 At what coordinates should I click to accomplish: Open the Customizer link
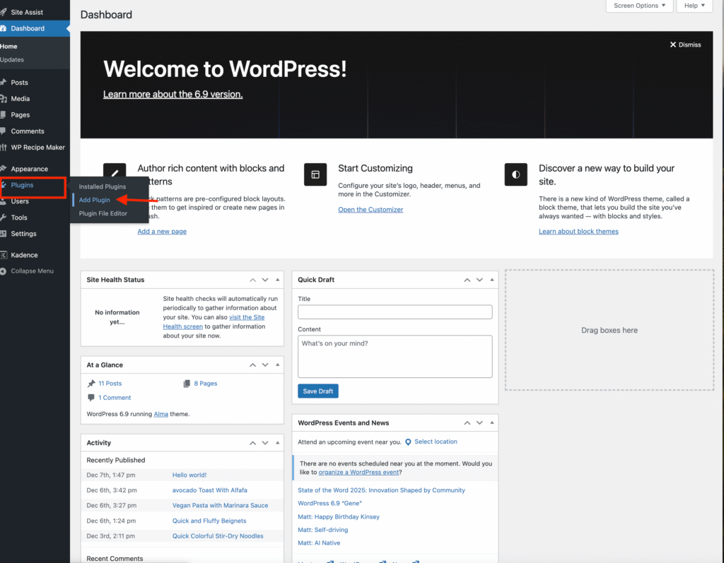pos(370,210)
